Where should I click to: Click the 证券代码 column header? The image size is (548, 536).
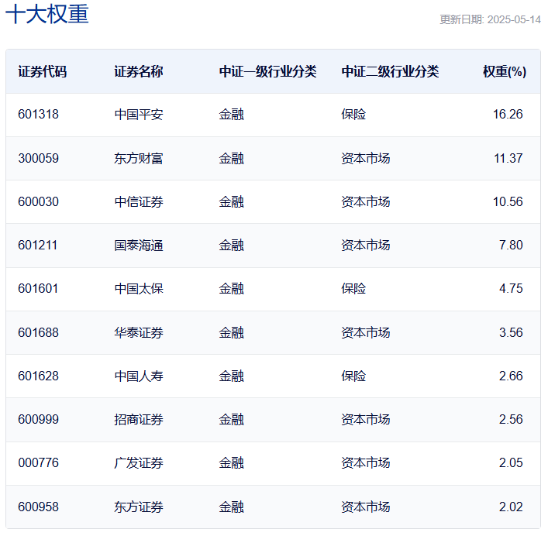[x=43, y=71]
